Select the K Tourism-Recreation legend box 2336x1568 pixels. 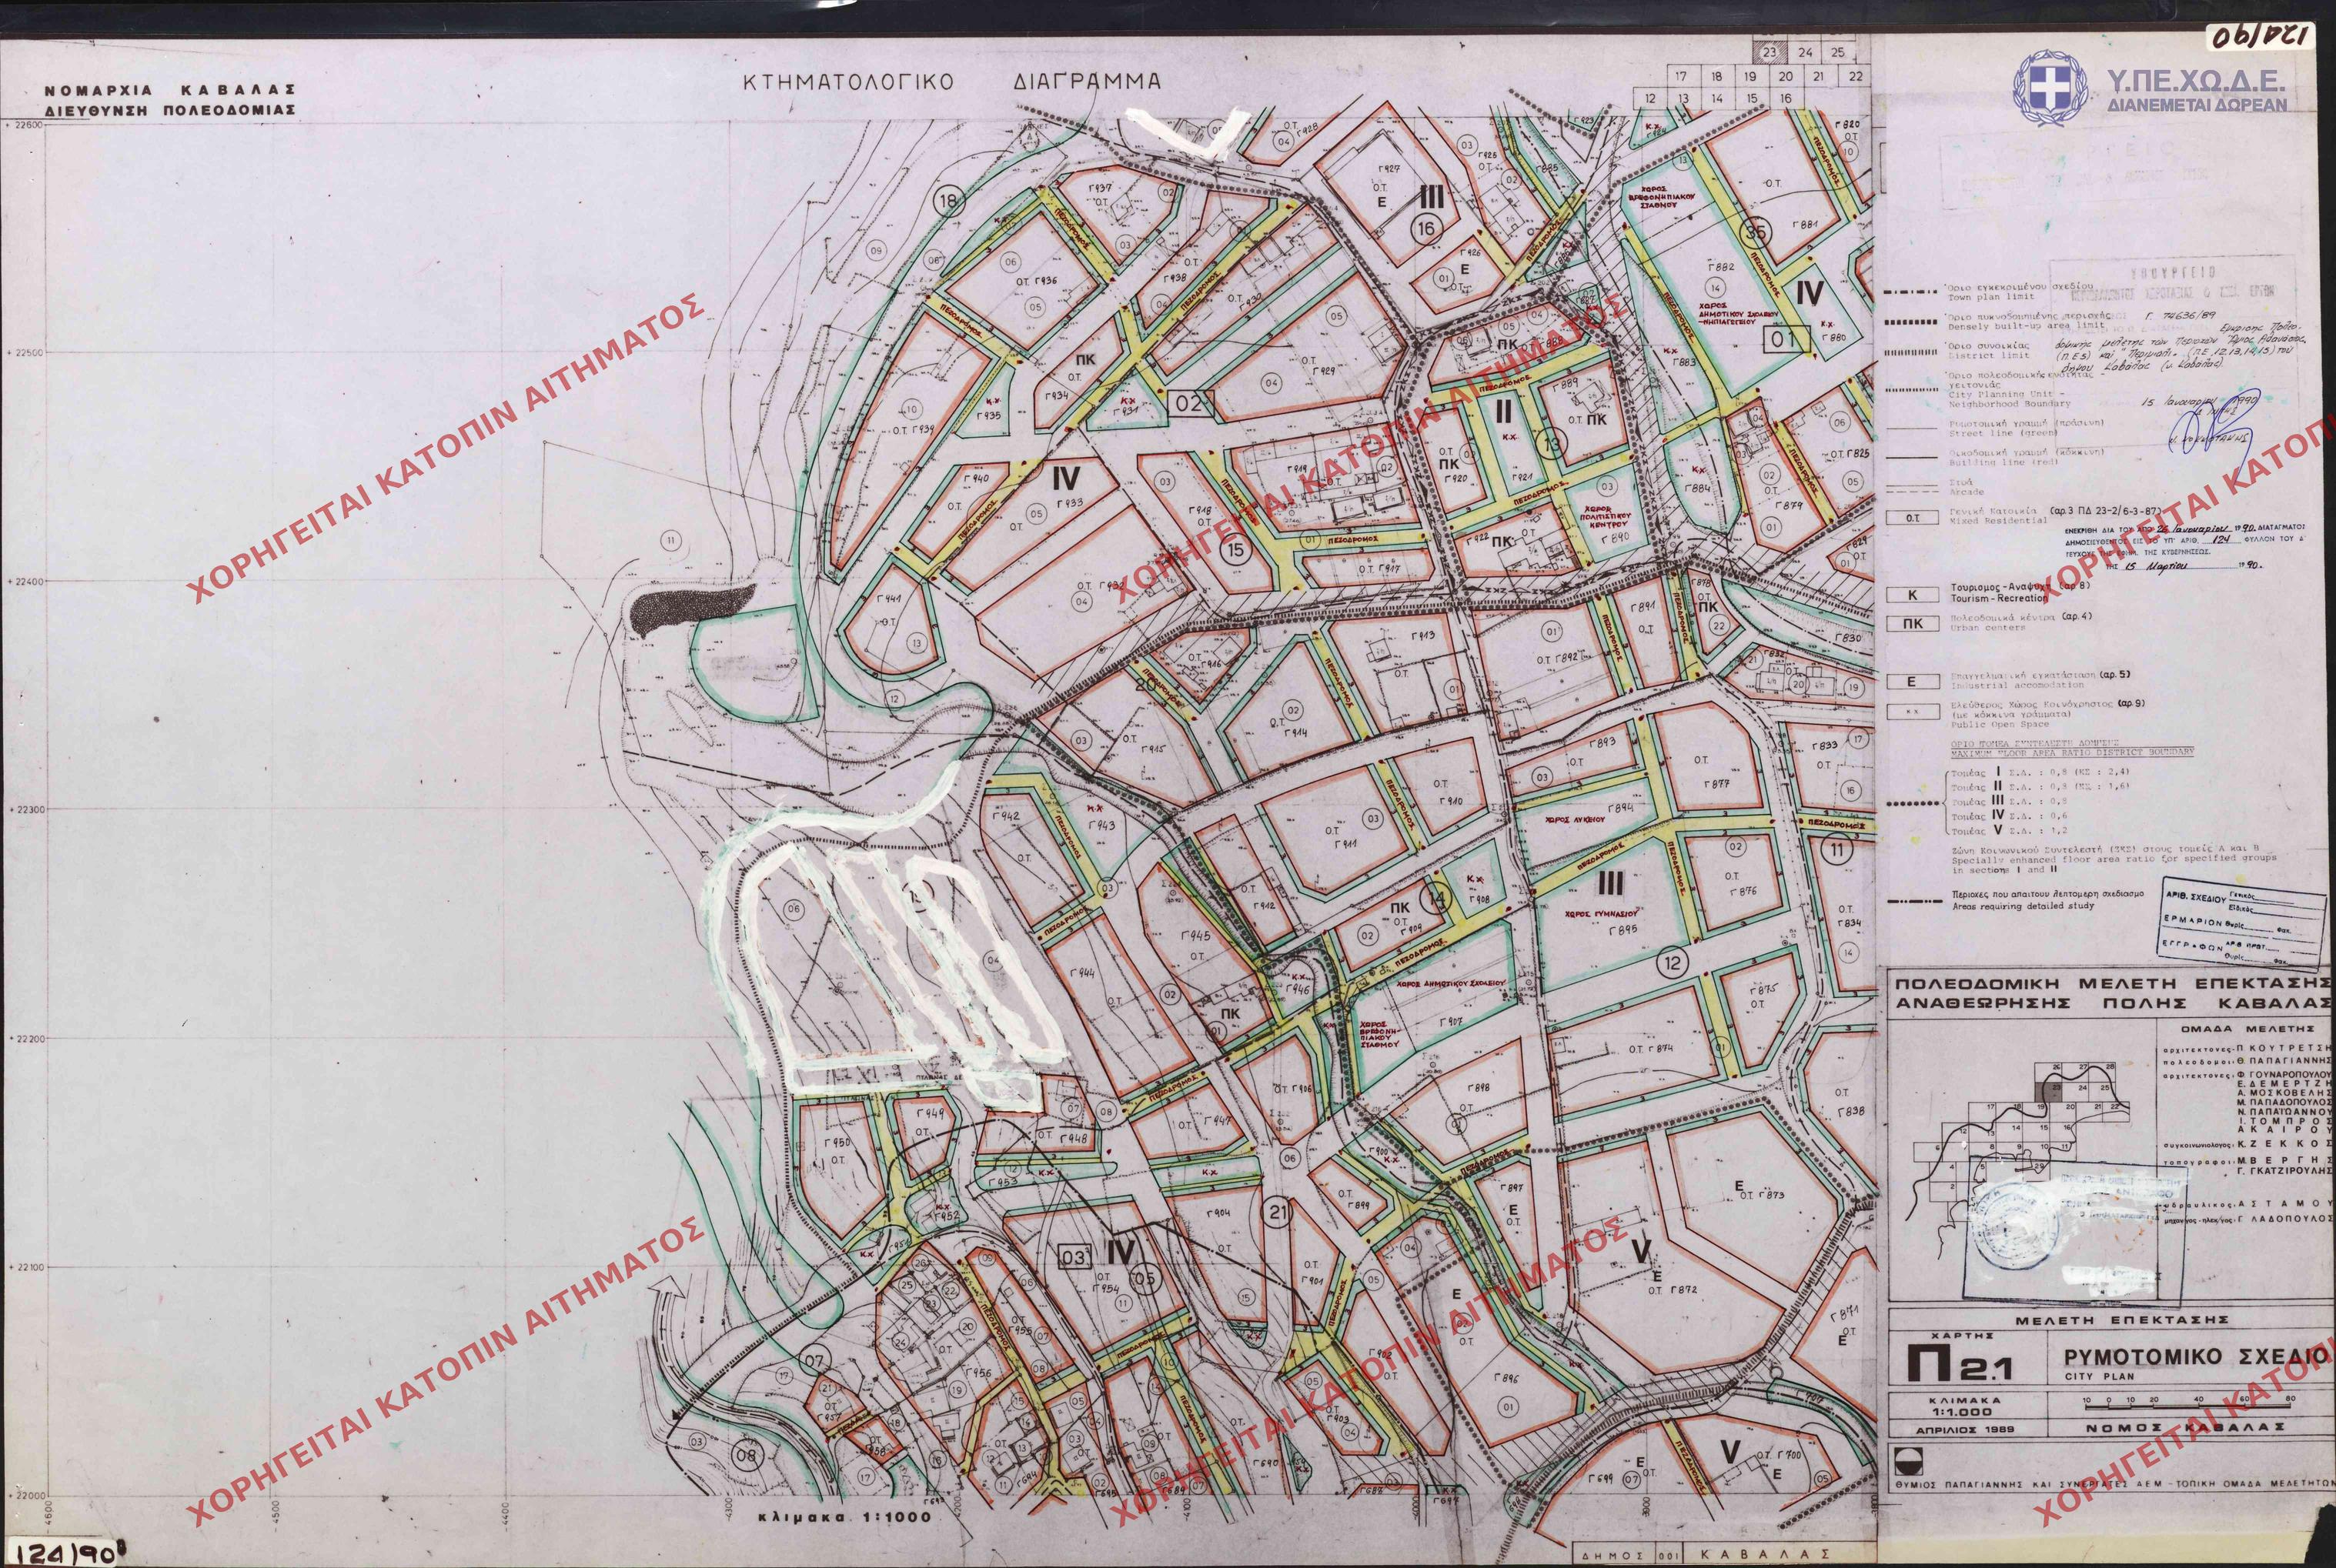click(x=1912, y=594)
